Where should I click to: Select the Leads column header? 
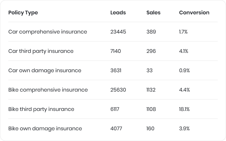click(x=118, y=13)
